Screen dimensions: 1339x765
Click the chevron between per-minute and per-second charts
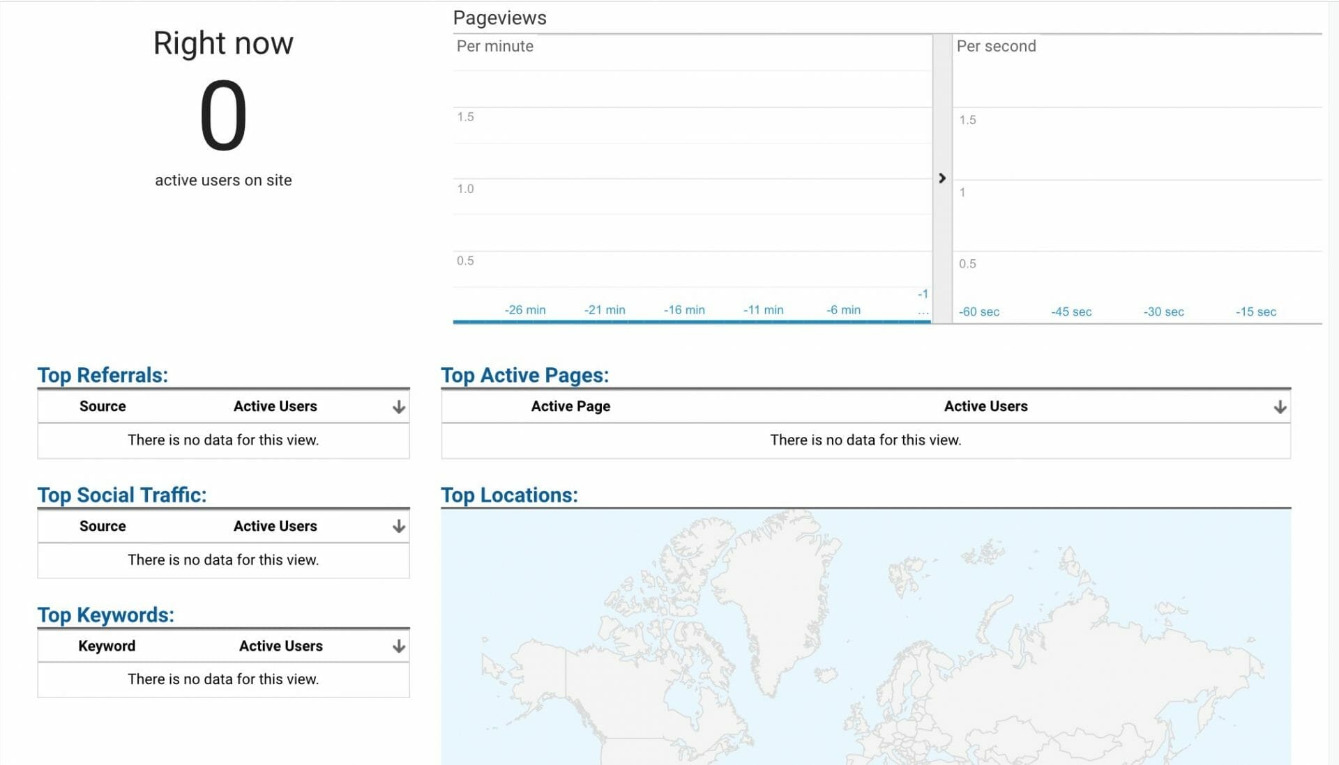[x=943, y=178]
